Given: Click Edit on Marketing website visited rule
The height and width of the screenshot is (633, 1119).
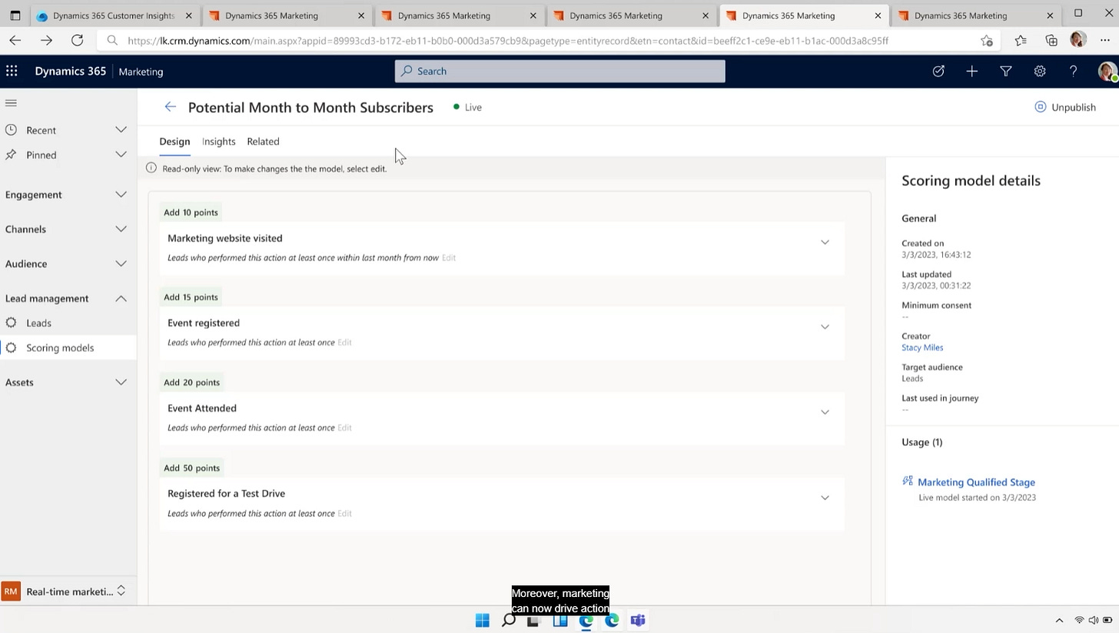Looking at the screenshot, I should 449,257.
